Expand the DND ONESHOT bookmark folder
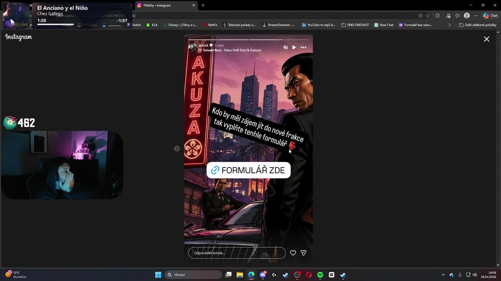 (x=355, y=25)
